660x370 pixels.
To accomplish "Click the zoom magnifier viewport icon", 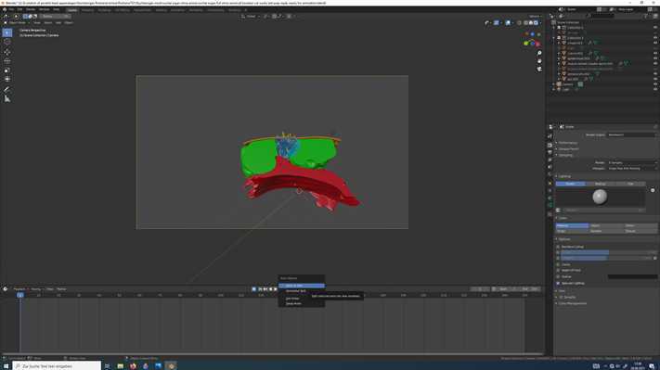I will point(539,54).
